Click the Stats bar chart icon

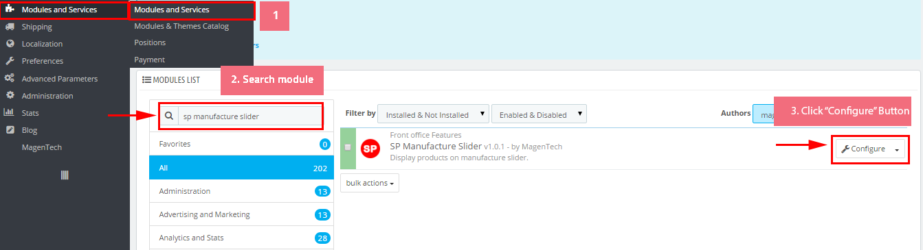10,112
